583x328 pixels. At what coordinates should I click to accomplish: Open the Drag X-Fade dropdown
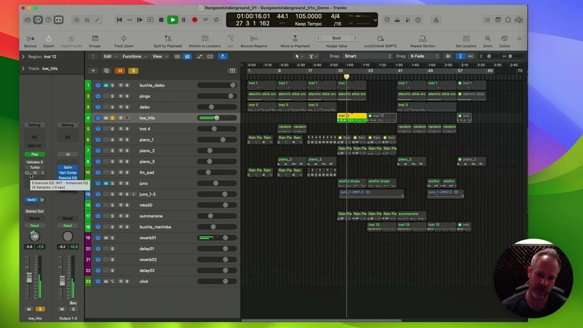[x=424, y=56]
